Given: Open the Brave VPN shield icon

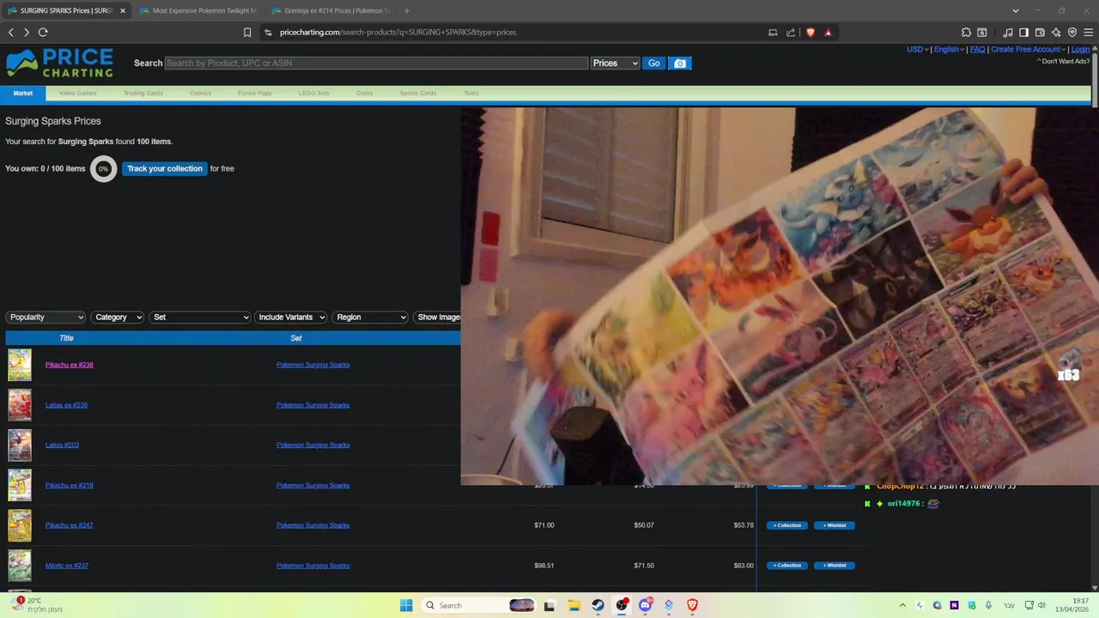Looking at the screenshot, I should pos(1072,33).
